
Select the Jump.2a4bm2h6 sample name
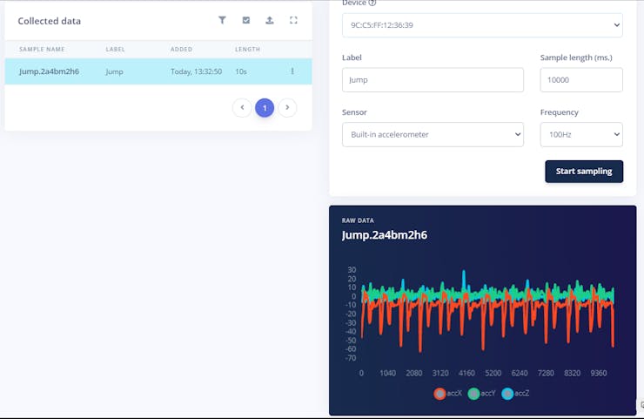(49, 71)
